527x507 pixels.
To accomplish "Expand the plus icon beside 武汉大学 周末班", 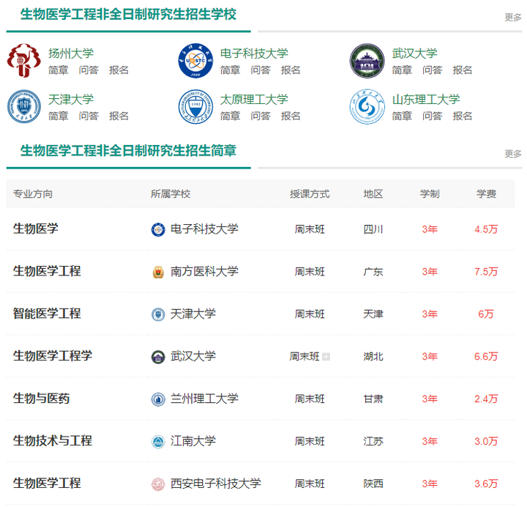I will coord(326,357).
